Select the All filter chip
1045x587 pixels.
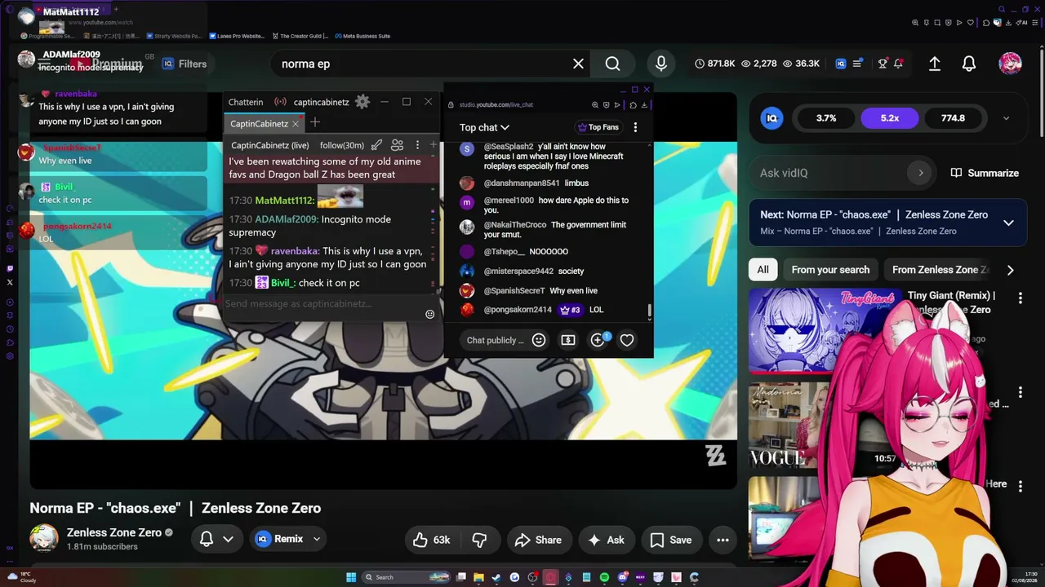coord(763,270)
